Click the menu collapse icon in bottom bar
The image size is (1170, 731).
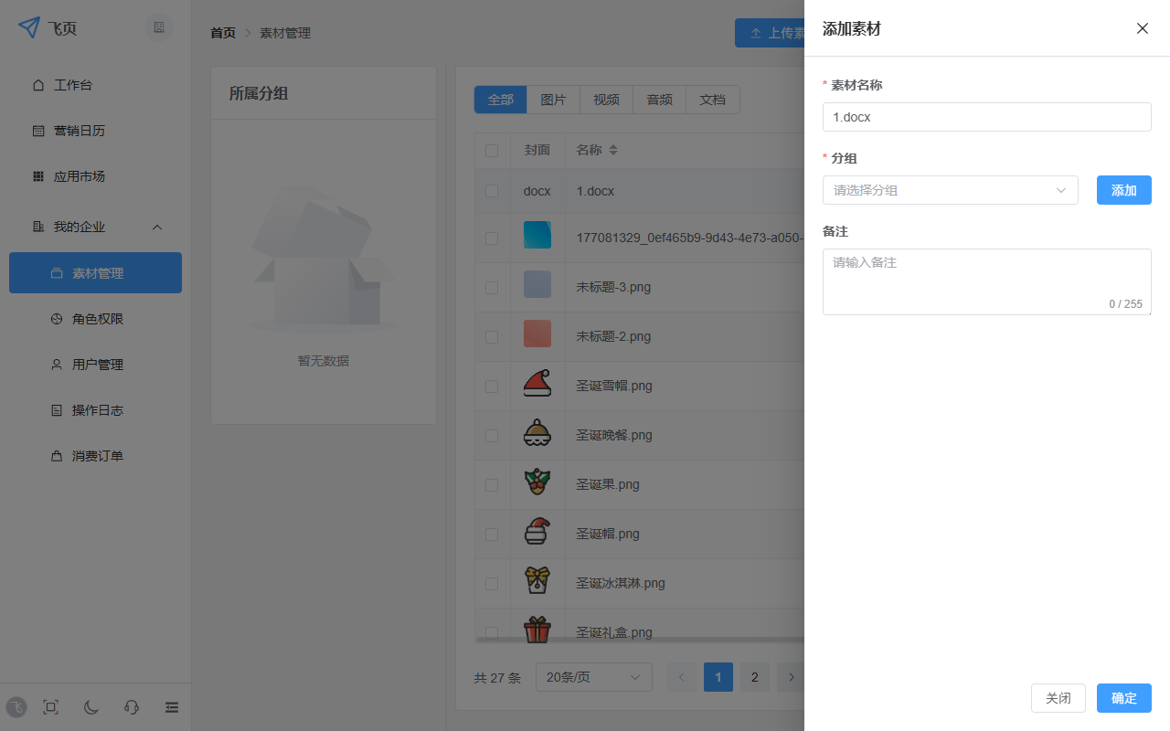tap(172, 707)
